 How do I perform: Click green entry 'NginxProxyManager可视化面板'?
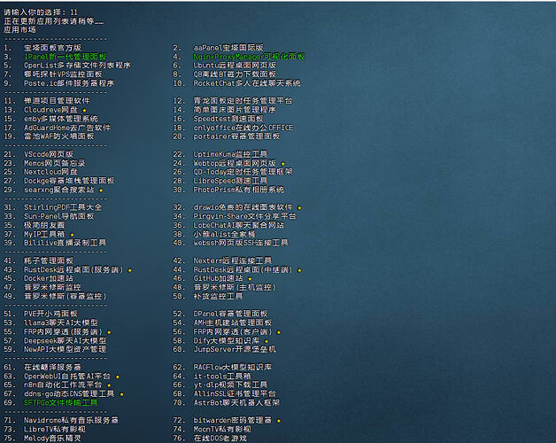[249, 57]
